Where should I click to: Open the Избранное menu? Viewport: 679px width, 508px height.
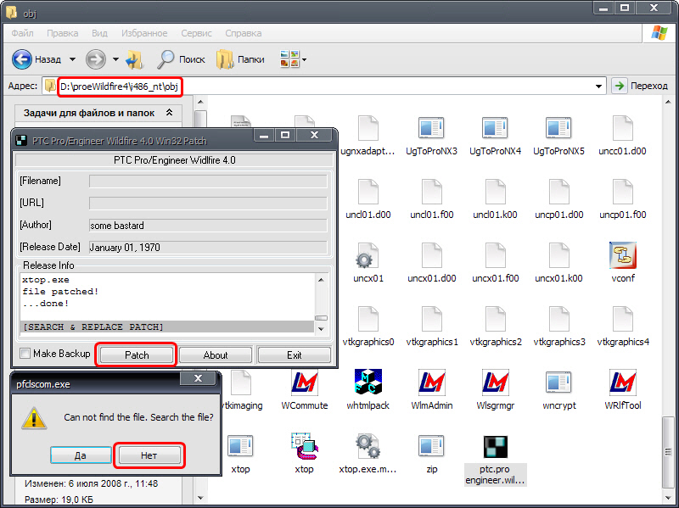pos(144,33)
